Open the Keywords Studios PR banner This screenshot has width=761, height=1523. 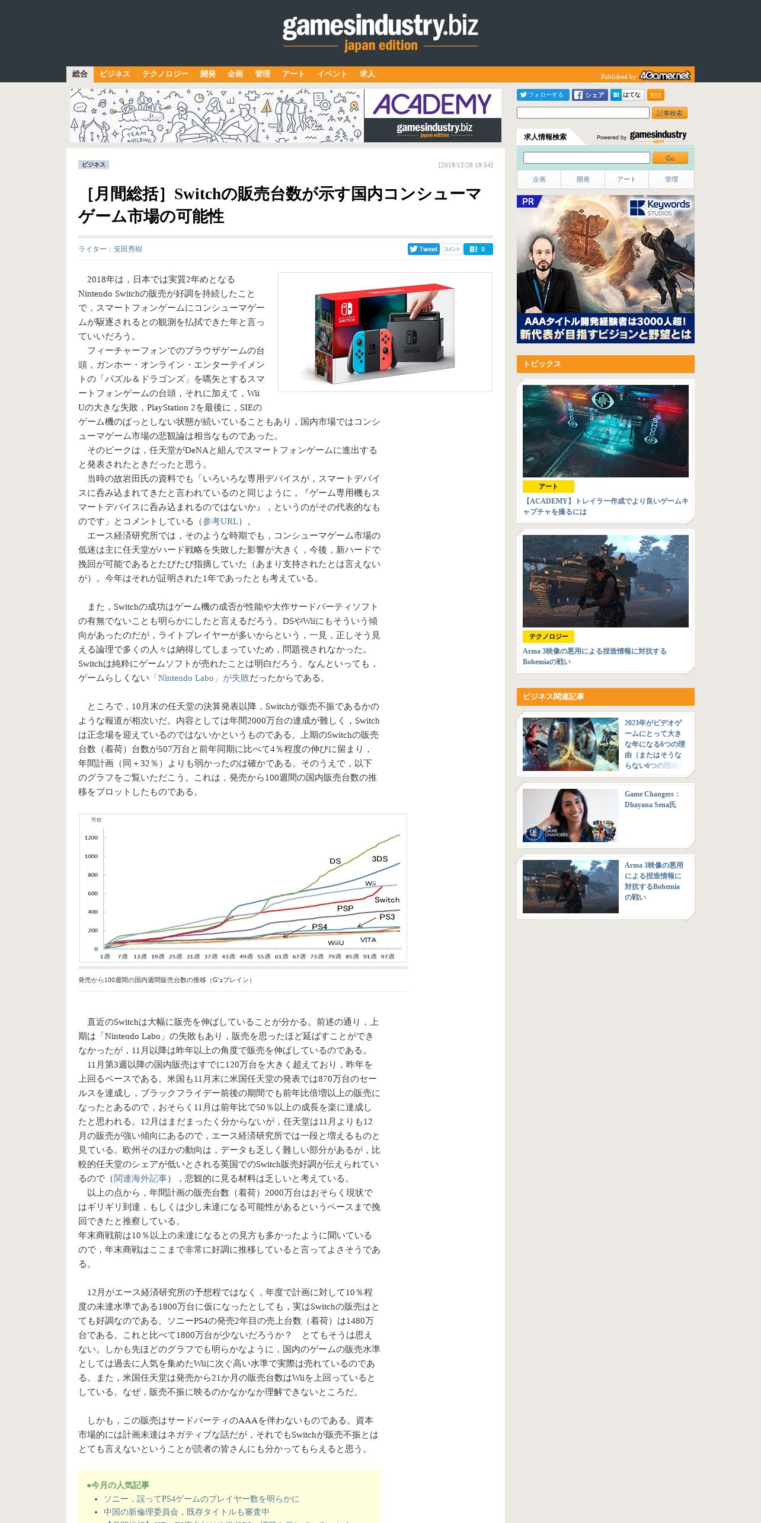(x=606, y=269)
